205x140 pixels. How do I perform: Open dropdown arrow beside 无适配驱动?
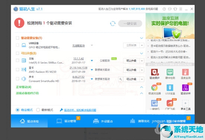tap(92, 45)
